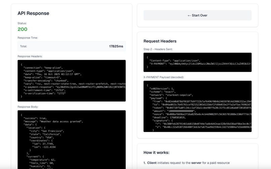Click the signature "s" value line
This screenshot has height=169, width=271.
point(203,127)
